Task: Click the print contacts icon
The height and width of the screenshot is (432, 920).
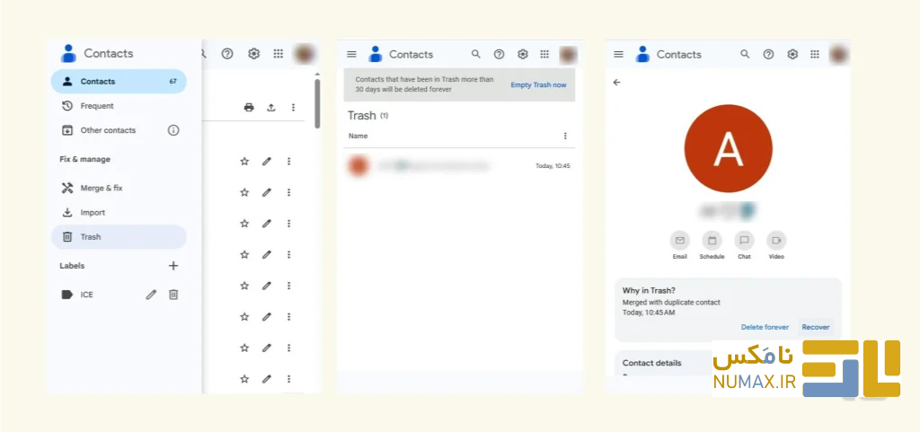Action: tap(249, 107)
